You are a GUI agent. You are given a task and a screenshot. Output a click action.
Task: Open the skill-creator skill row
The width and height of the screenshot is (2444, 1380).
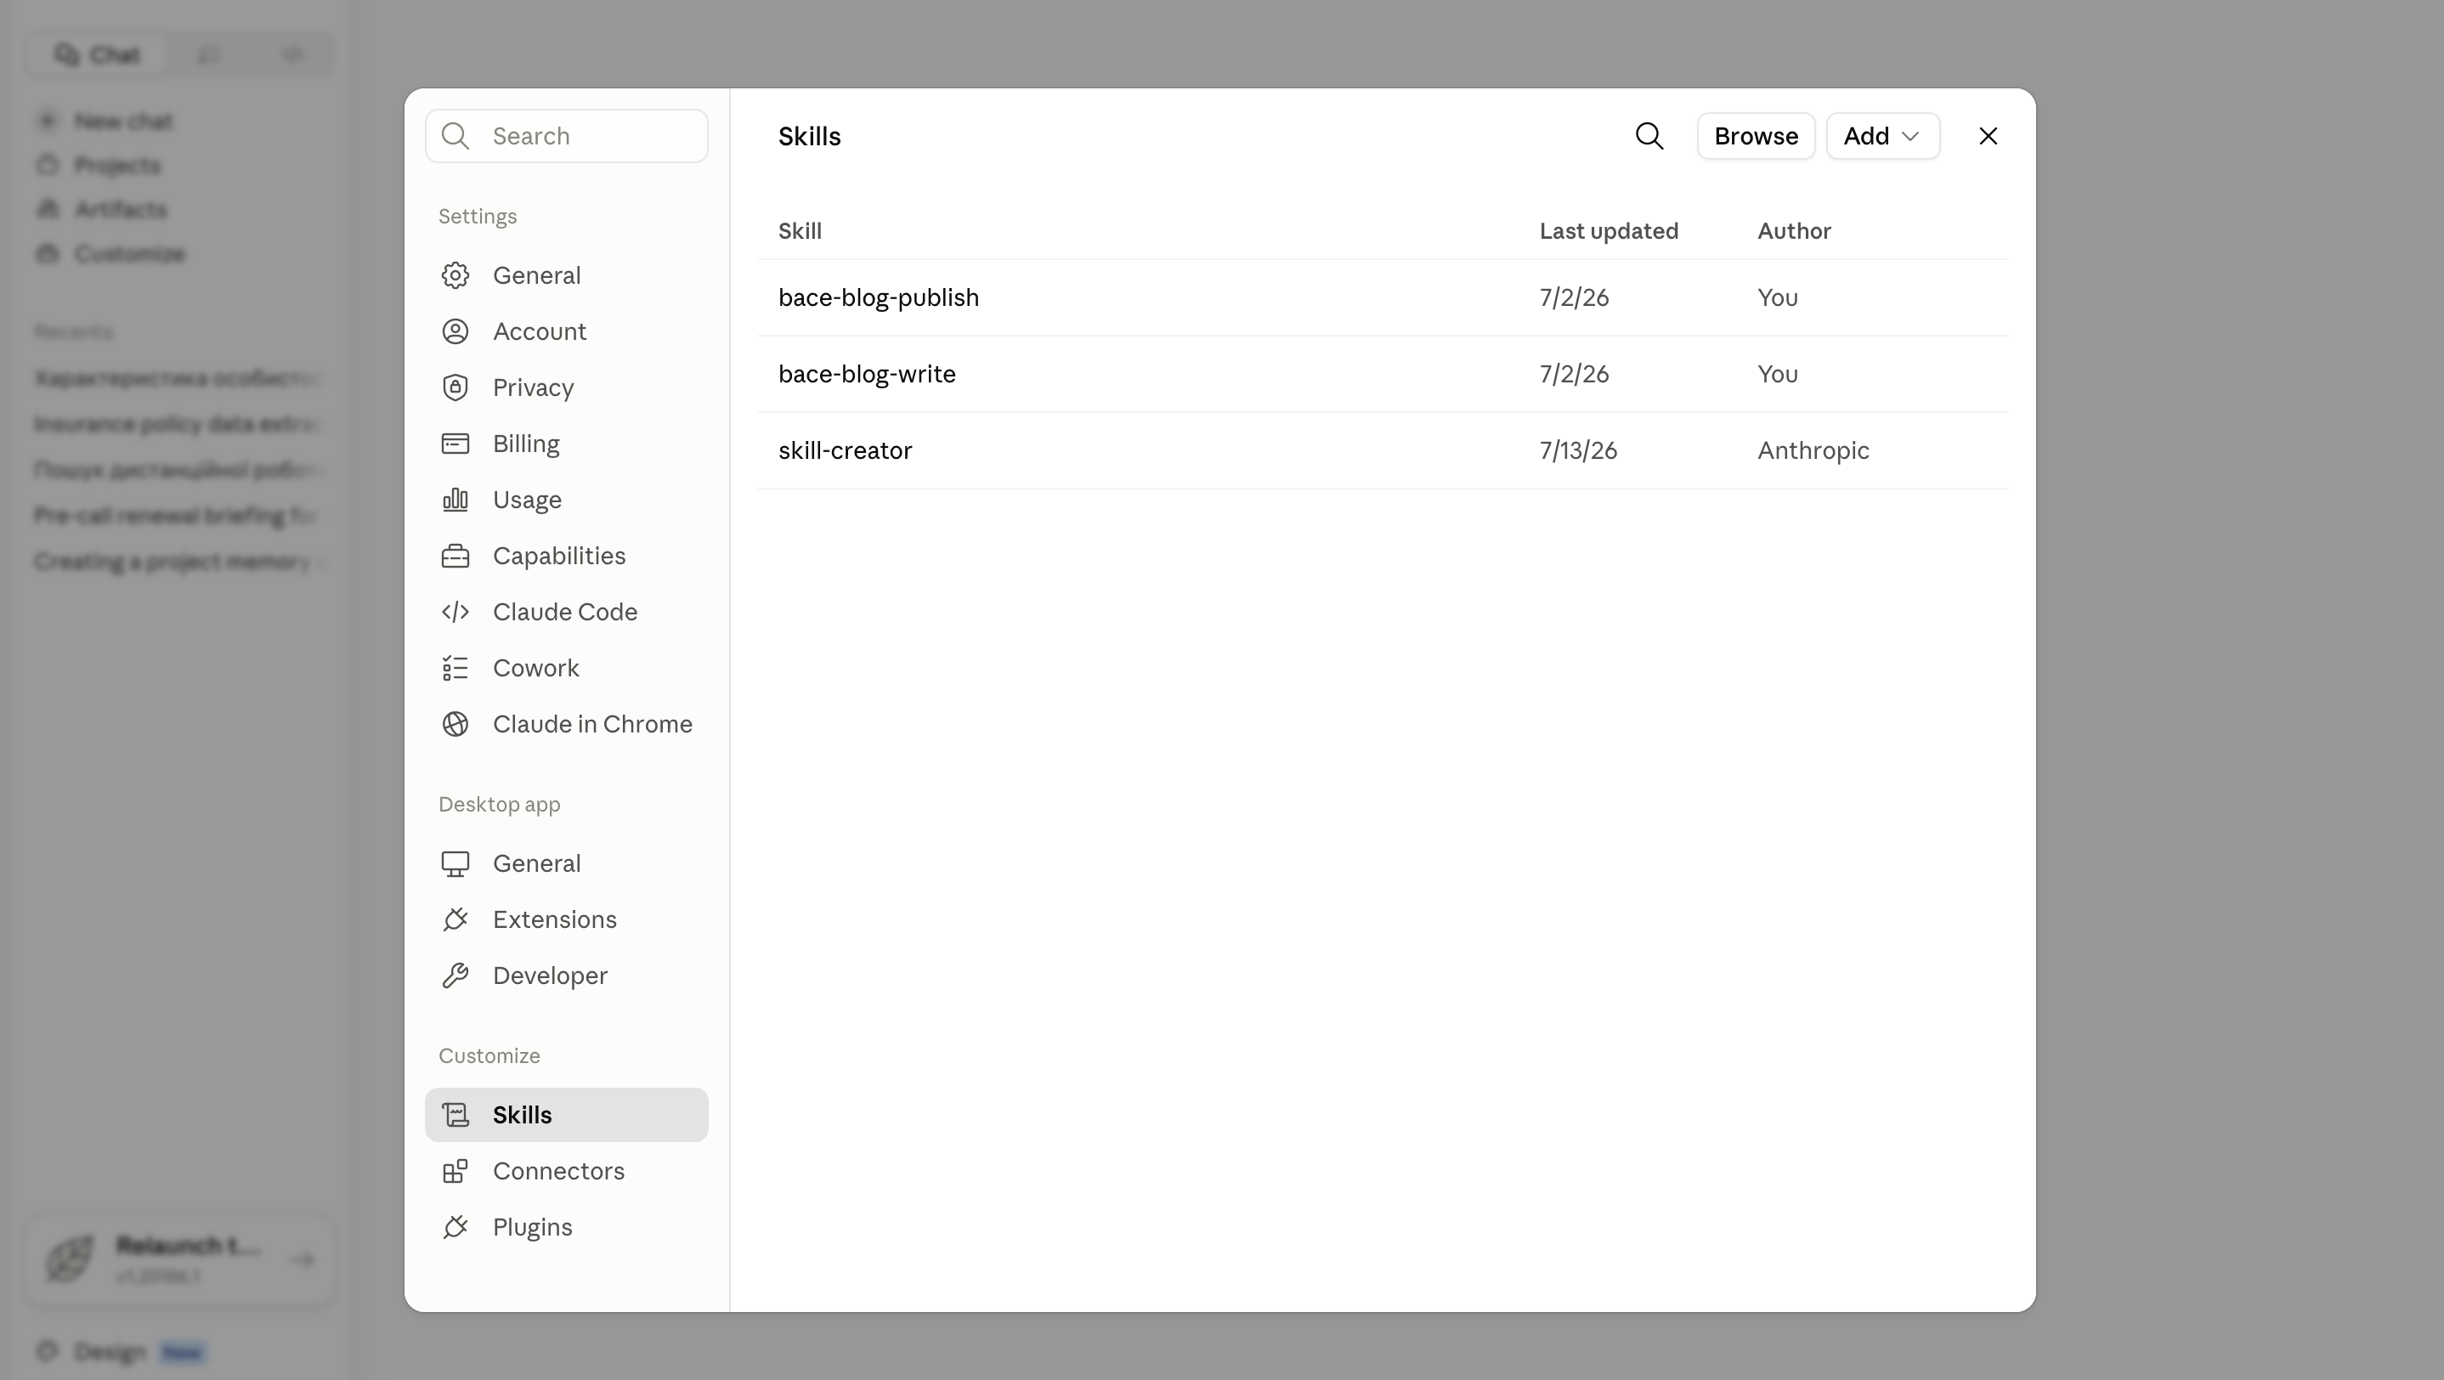click(x=1383, y=450)
